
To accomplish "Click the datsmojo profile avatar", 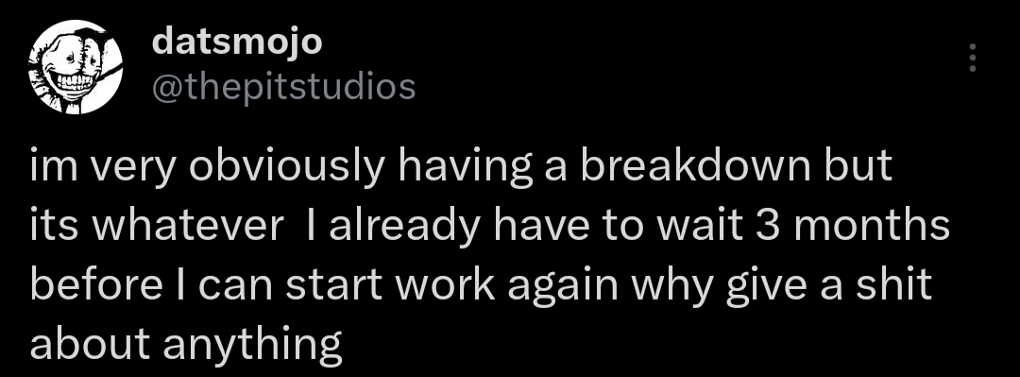I will [x=76, y=67].
